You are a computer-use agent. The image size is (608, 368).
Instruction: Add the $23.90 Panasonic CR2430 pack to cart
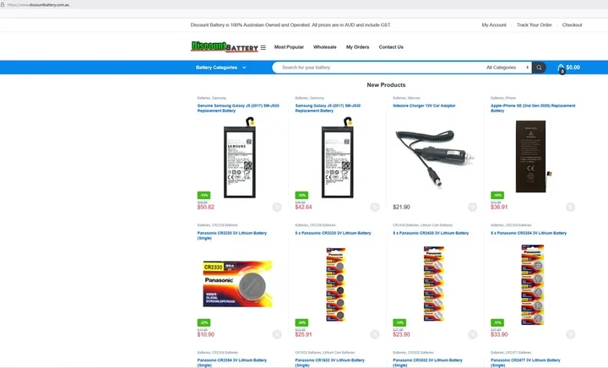472,334
